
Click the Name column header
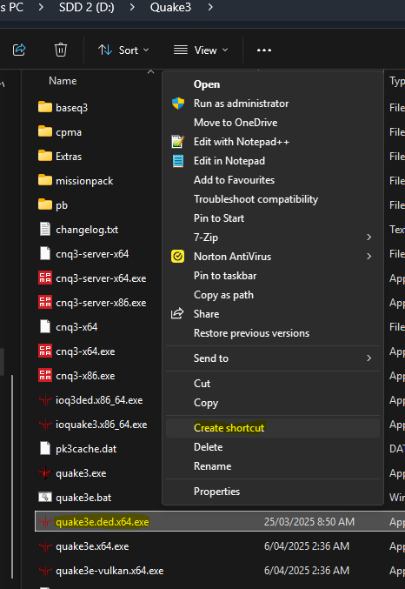coord(63,81)
